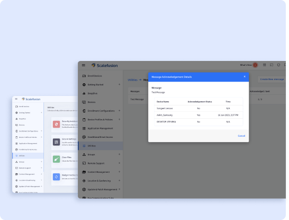Open Getting Started icon in front sidebar
289x220 pixels.
coord(84,84)
